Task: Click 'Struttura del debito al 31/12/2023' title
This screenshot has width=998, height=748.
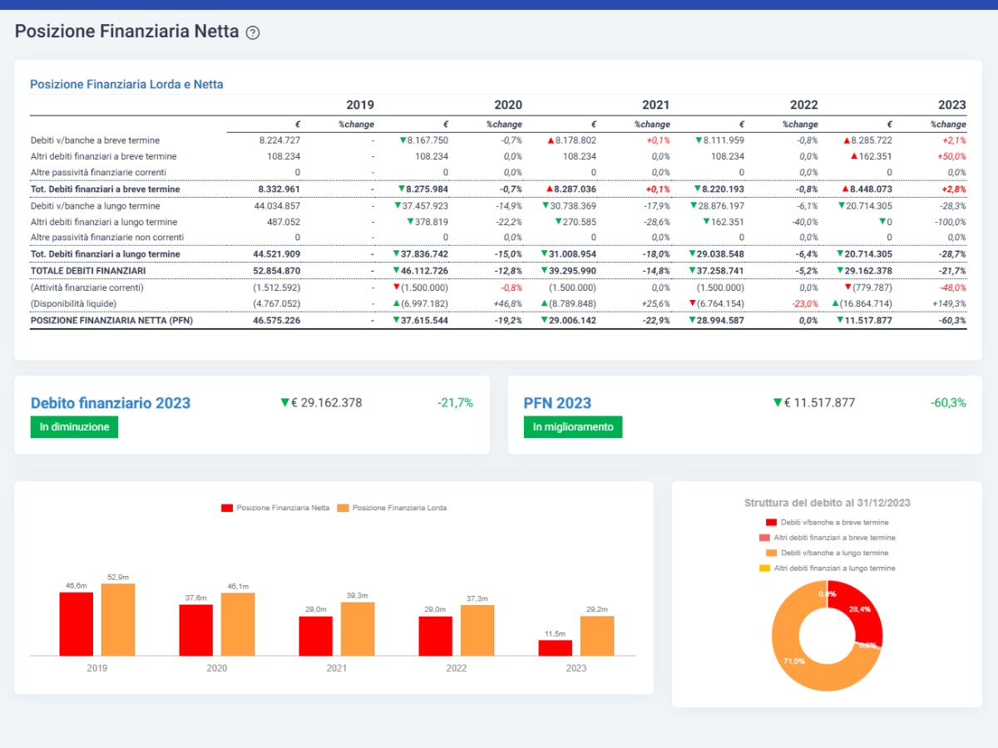Action: pos(827,503)
